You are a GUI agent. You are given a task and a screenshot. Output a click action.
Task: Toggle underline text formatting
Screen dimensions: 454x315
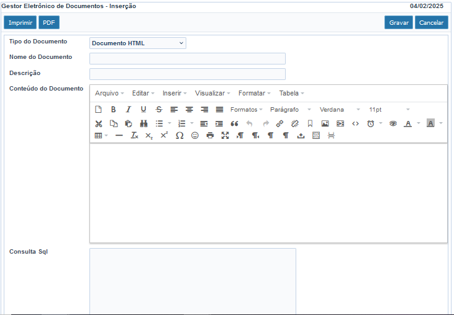pos(143,110)
